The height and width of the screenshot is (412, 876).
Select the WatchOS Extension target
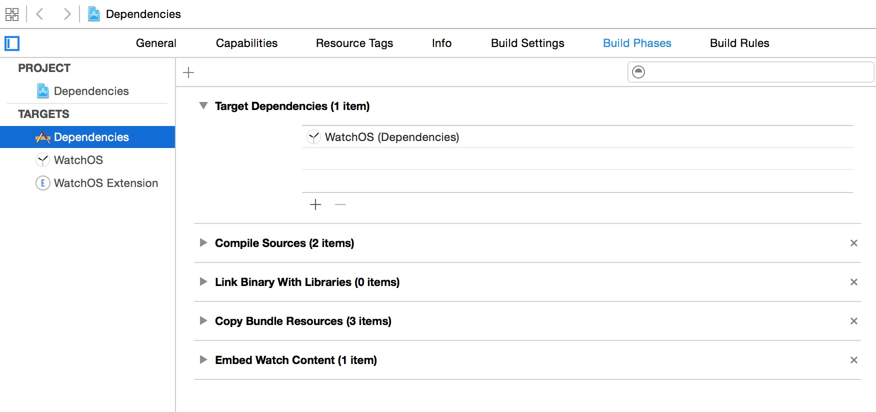pyautogui.click(x=105, y=183)
